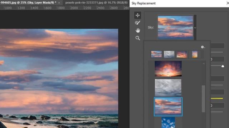Switch to the pexels-pok-rie-3233371.jpg tab
This screenshot has height=128, width=229.
pyautogui.click(x=96, y=2)
